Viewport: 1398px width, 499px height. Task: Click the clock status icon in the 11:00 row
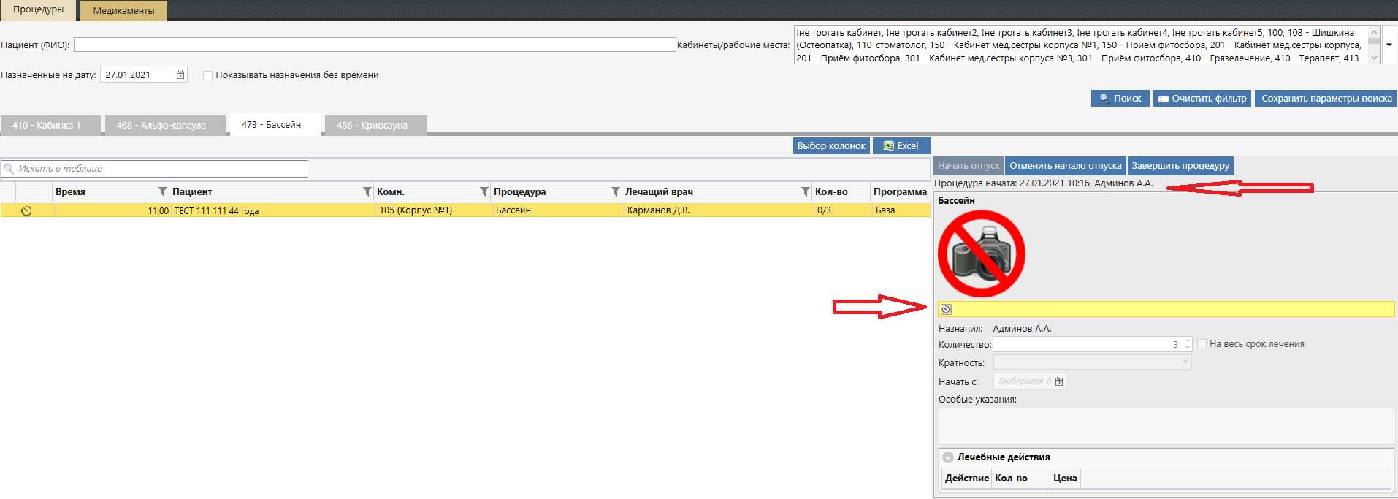[26, 211]
